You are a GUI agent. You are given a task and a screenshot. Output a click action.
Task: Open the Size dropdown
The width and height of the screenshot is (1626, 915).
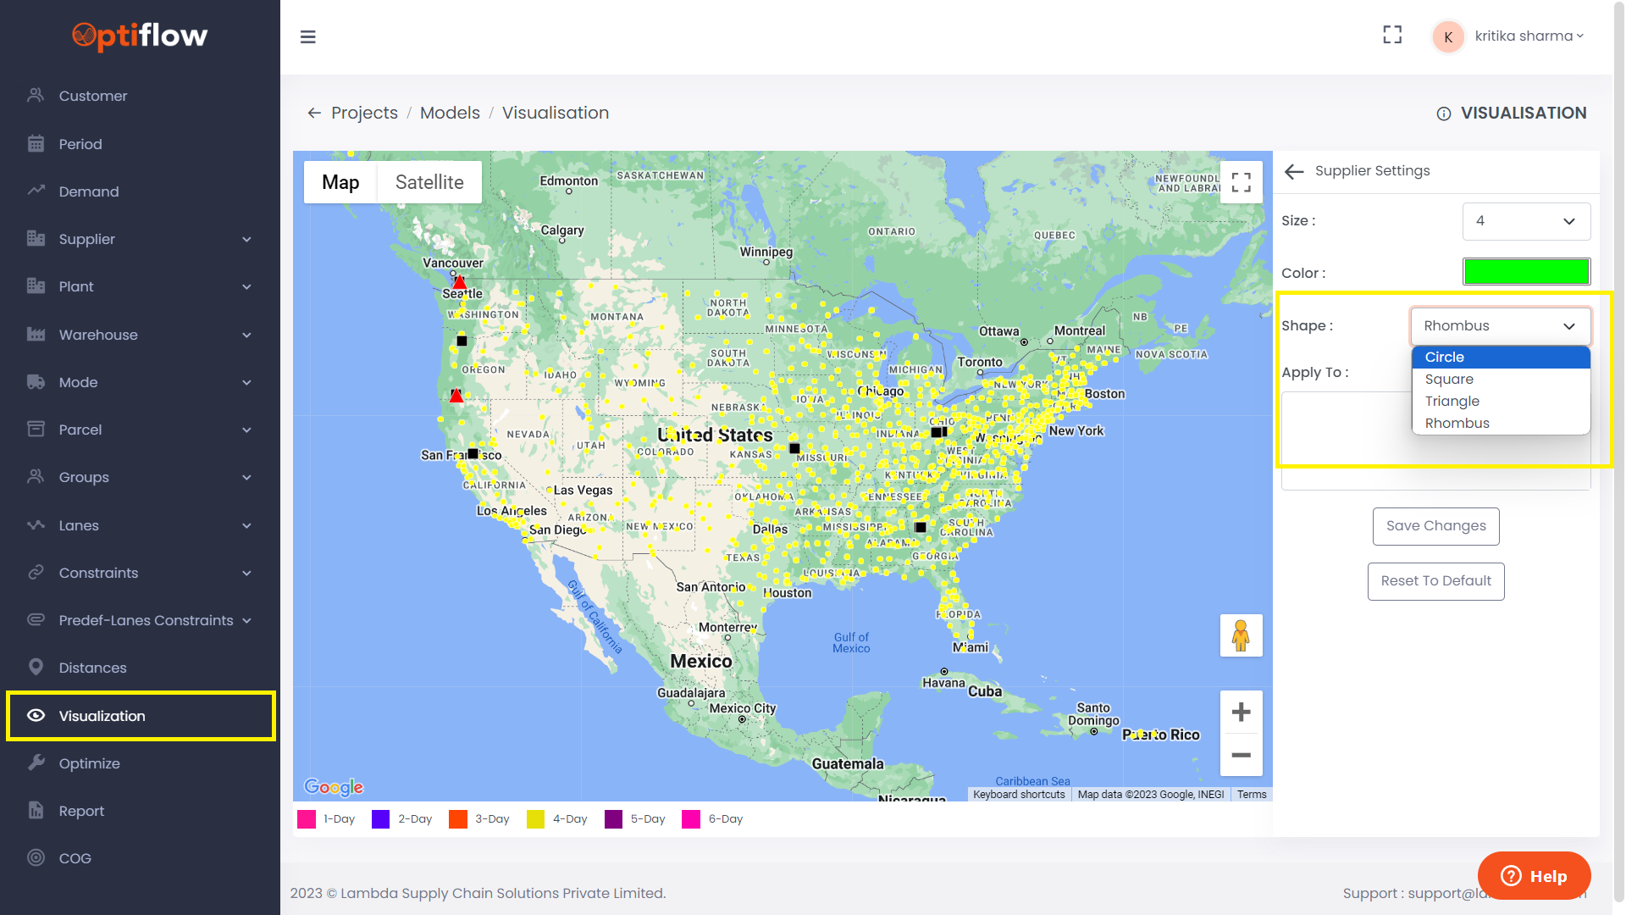pos(1525,221)
